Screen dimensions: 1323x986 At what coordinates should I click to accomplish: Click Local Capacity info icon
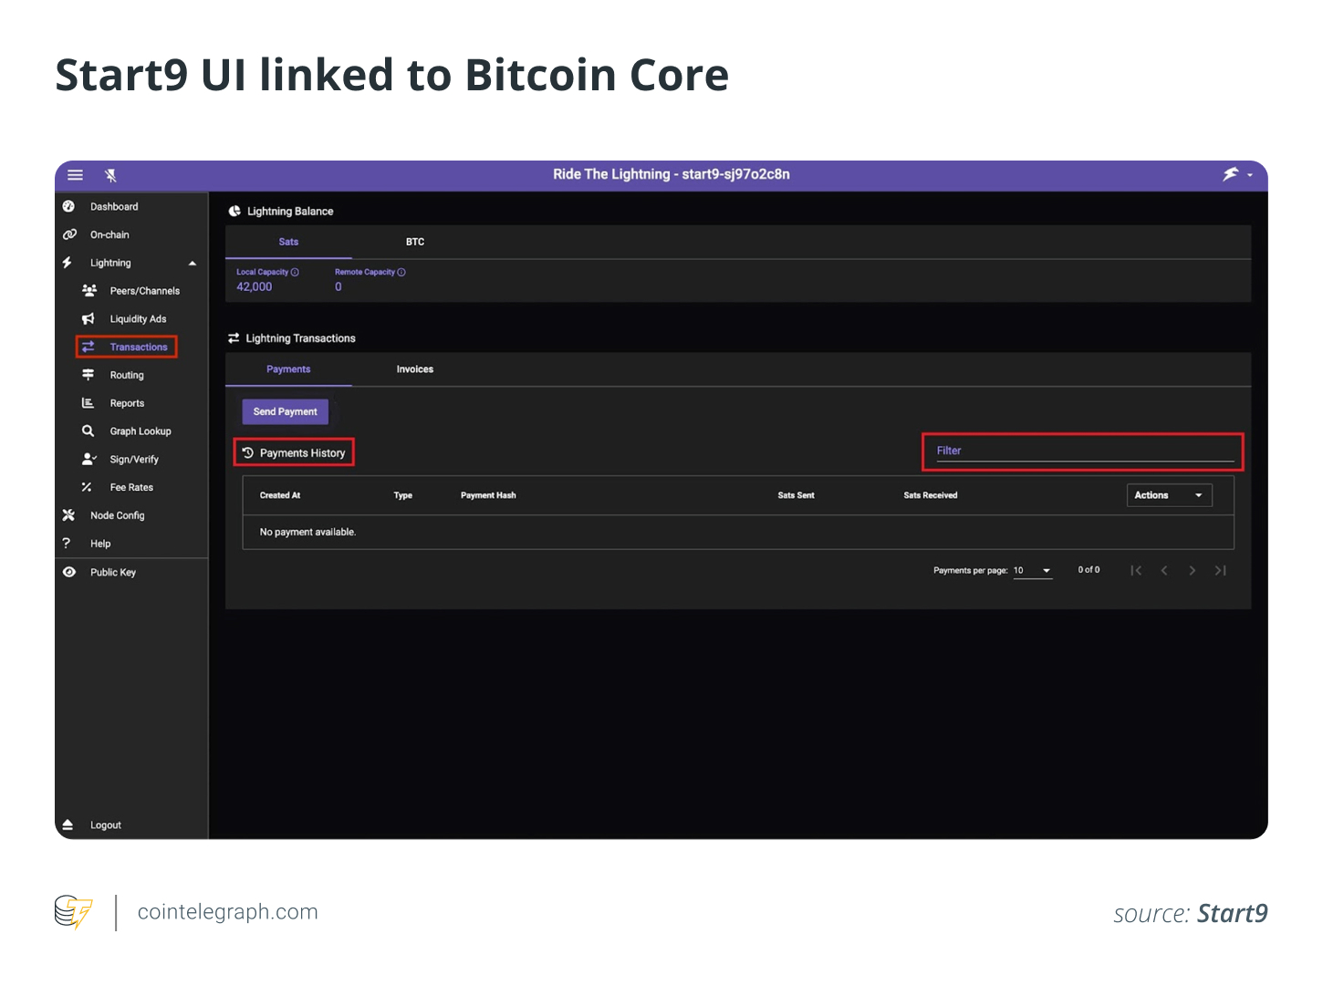[x=295, y=272]
